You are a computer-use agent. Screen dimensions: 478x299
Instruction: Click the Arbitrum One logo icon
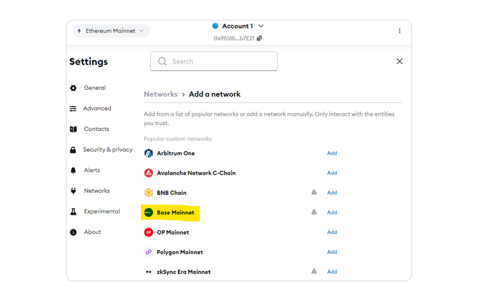[x=149, y=153]
